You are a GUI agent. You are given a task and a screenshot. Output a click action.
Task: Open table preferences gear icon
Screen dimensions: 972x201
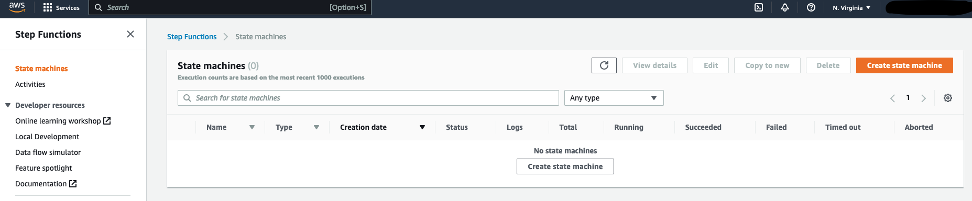948,98
